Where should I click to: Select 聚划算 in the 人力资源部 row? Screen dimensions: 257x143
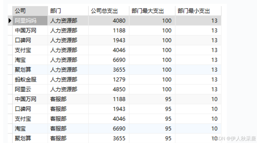[x=30, y=70]
